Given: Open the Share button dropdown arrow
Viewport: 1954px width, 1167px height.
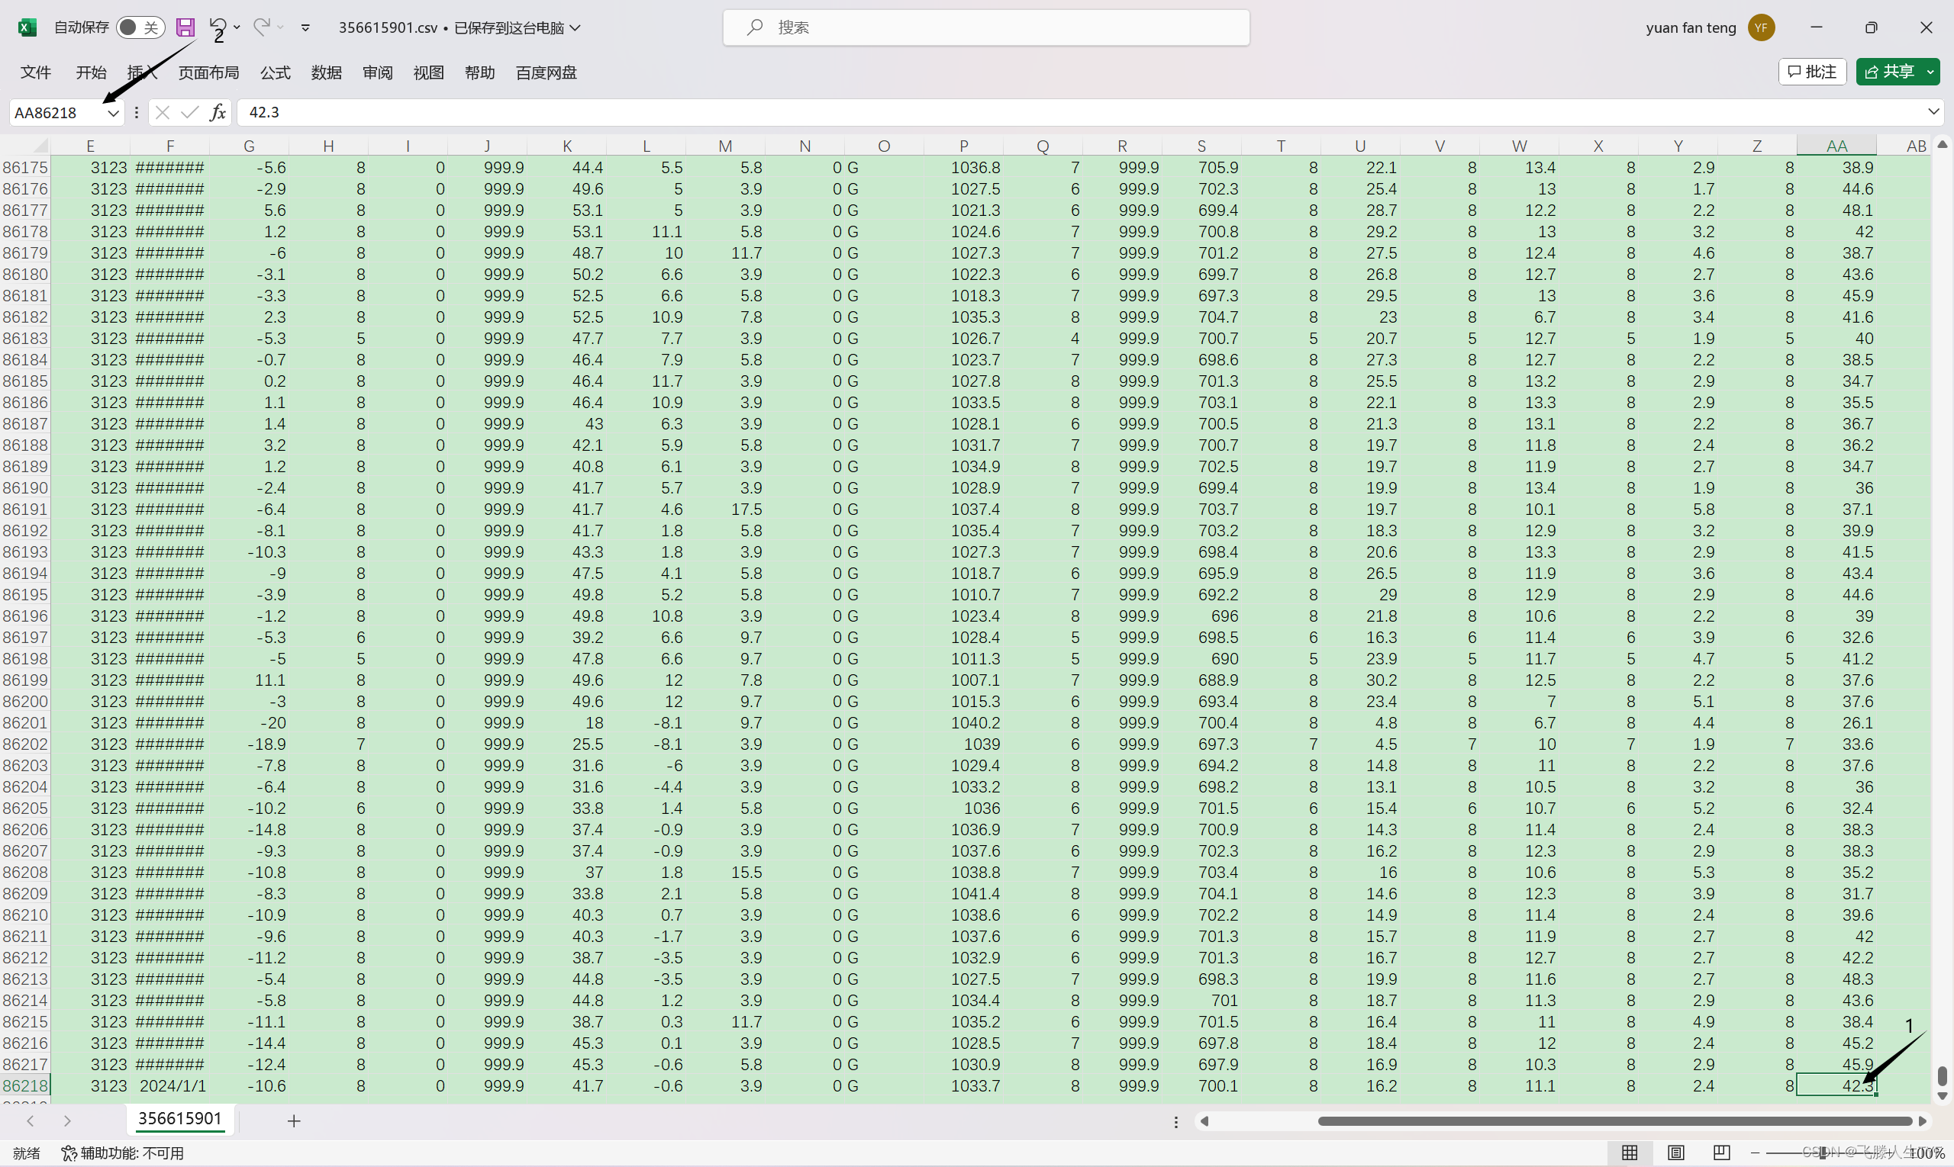Looking at the screenshot, I should point(1930,72).
